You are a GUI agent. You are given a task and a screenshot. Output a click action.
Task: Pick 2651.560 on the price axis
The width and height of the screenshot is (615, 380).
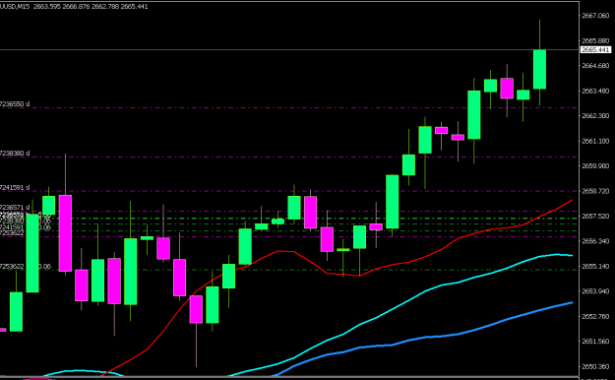click(595, 342)
